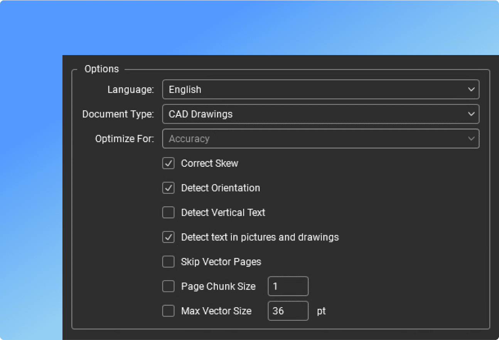499x340 pixels.
Task: Uncheck the Correct Skew checkbox
Action: [x=169, y=163]
